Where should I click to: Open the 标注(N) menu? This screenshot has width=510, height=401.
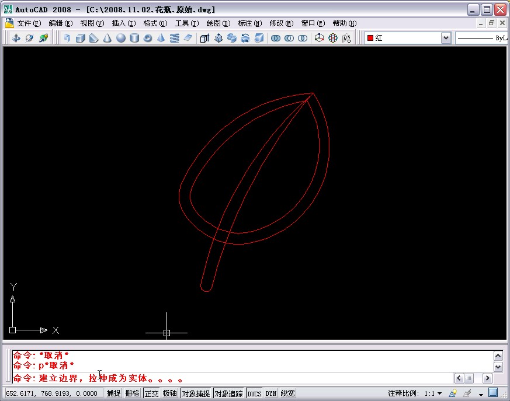250,23
